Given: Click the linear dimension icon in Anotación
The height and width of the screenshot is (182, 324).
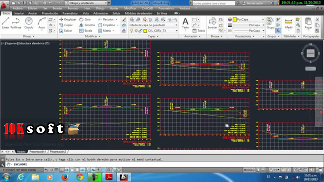Looking at the screenshot, I should [194, 19].
